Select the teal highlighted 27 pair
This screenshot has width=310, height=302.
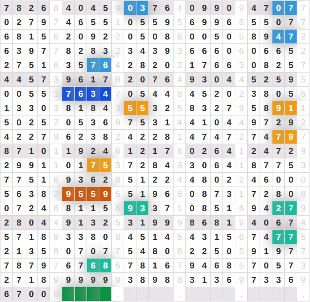pos(284,208)
